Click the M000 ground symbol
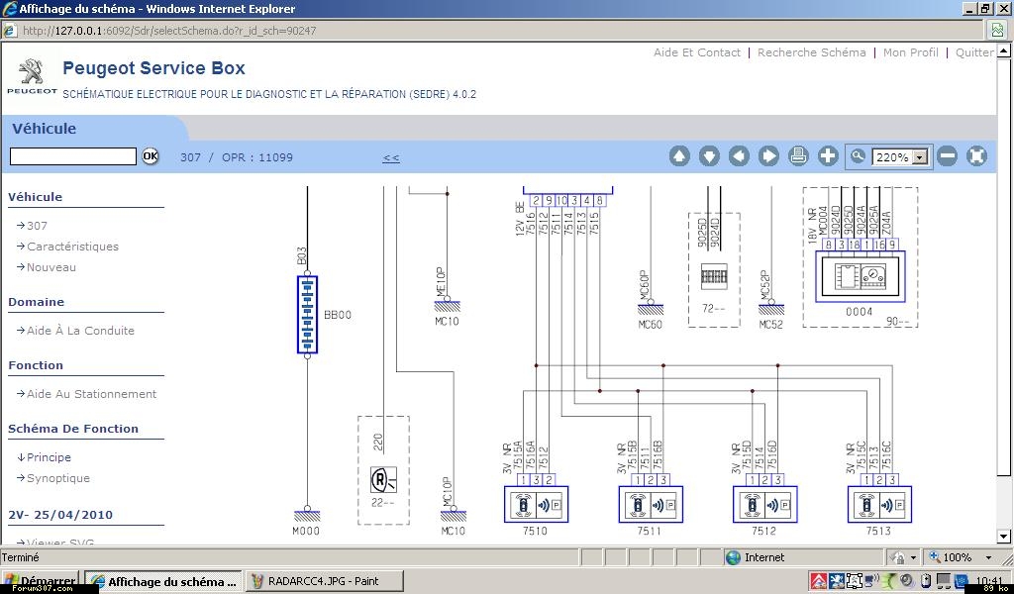Image resolution: width=1014 pixels, height=594 pixels. 307,516
